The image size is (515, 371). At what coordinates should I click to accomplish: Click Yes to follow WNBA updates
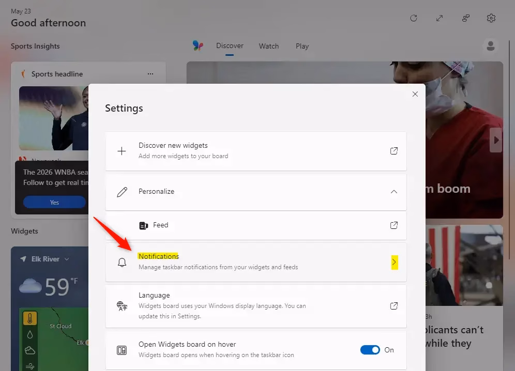(54, 202)
